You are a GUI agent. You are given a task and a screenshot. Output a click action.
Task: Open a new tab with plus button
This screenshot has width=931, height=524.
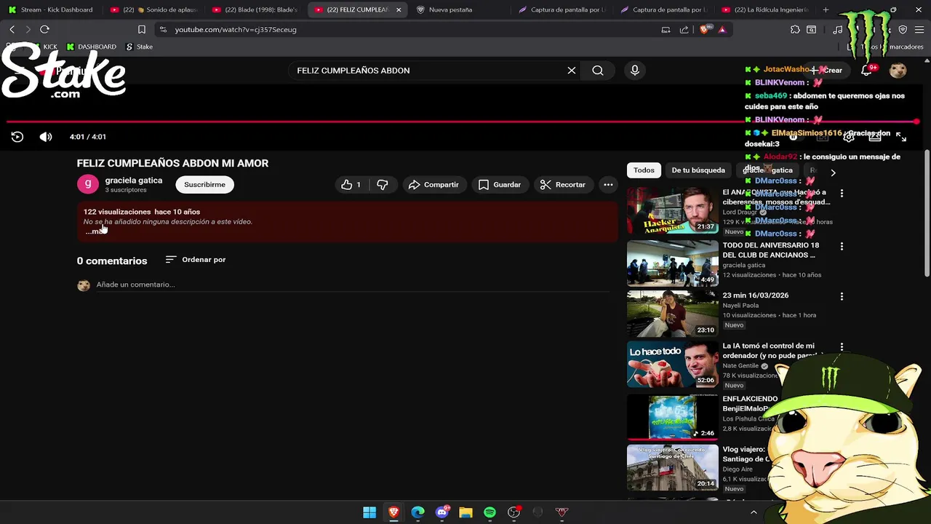coord(826,10)
